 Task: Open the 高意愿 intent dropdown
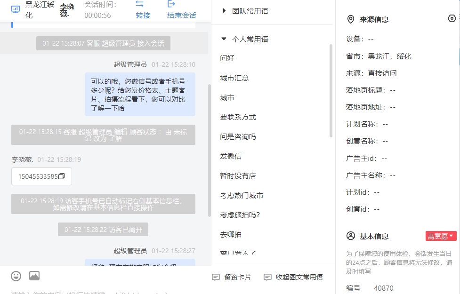[441, 236]
